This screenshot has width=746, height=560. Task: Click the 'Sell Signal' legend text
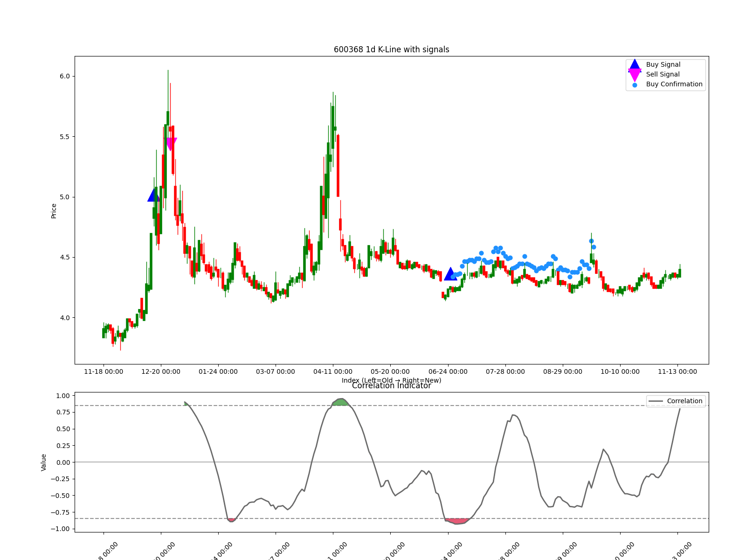(x=663, y=75)
